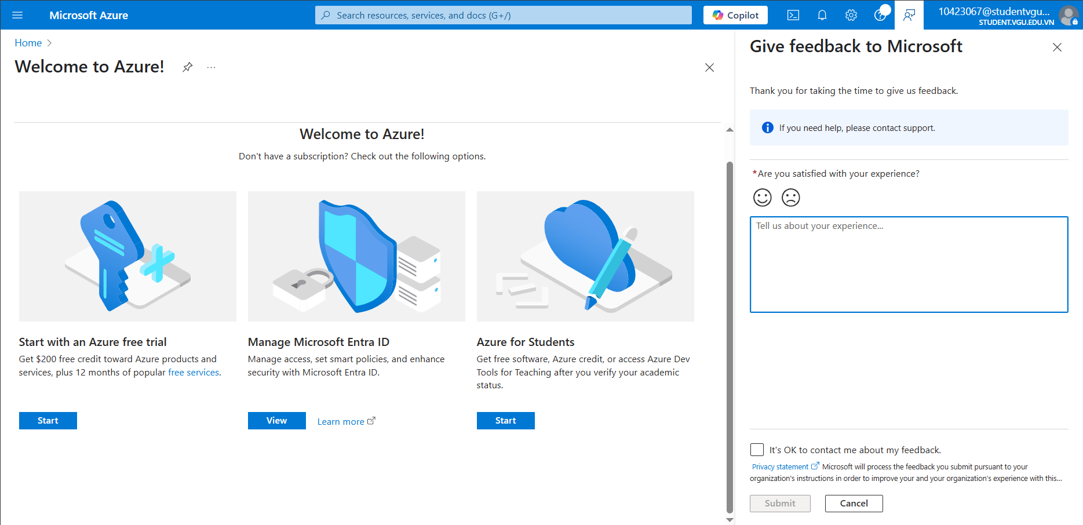Cancel the feedback form

[x=854, y=504]
